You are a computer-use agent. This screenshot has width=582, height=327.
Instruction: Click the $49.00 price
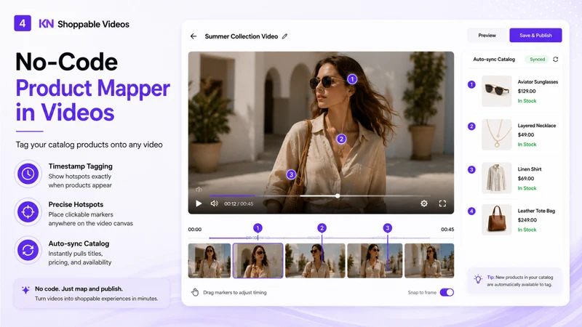pyautogui.click(x=526, y=135)
